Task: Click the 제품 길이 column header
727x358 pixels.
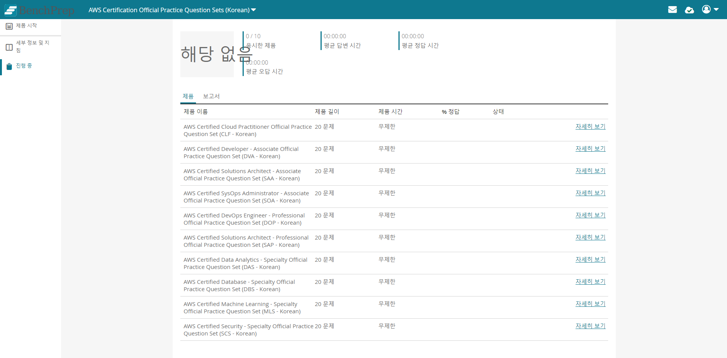Action: click(x=327, y=112)
